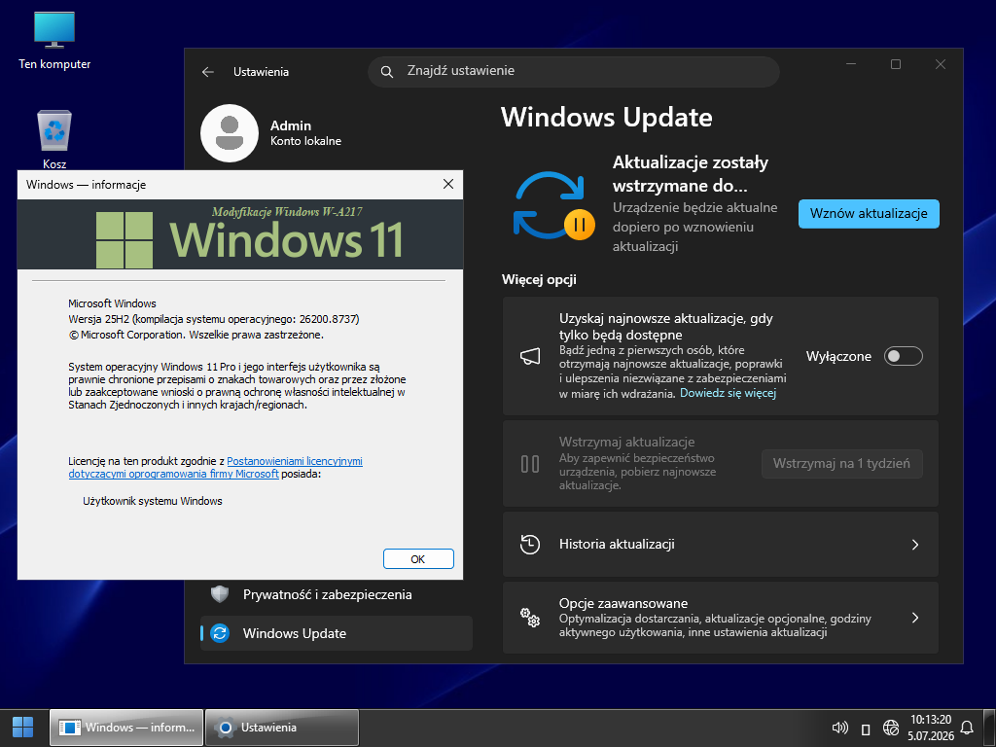Click the 'Aktualizacje zostały wstrzymane do...' status heading
The height and width of the screenshot is (747, 996).
click(x=691, y=174)
